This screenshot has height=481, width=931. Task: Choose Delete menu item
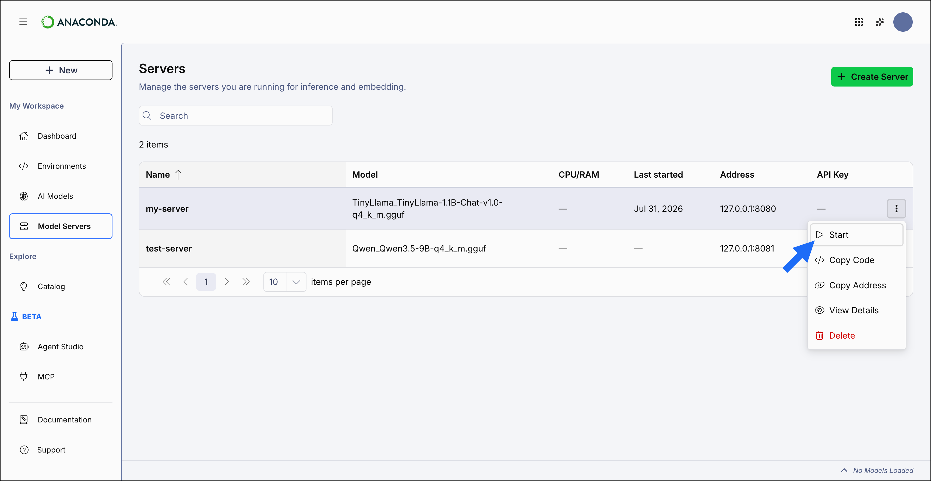(856, 336)
